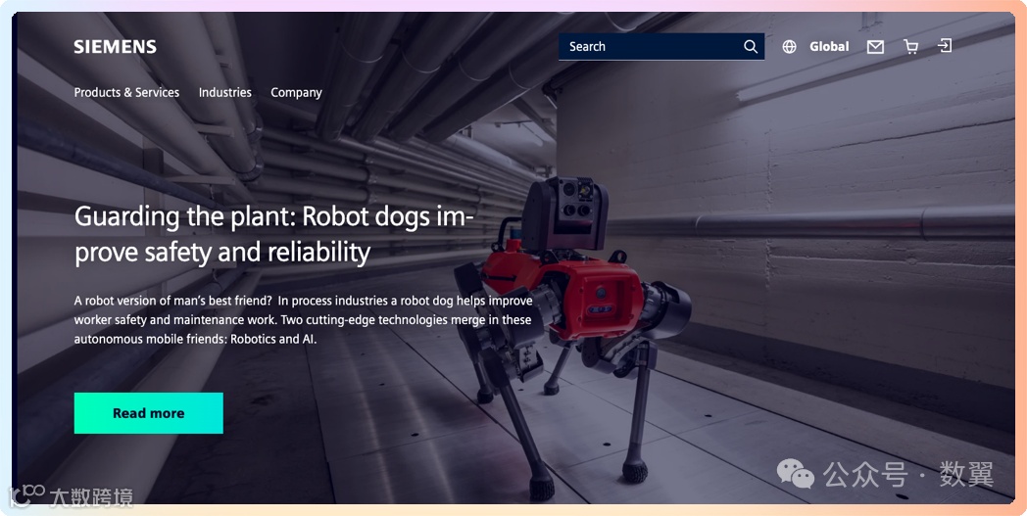The height and width of the screenshot is (516, 1027).
Task: Open the shopping cart icon
Action: [x=910, y=46]
